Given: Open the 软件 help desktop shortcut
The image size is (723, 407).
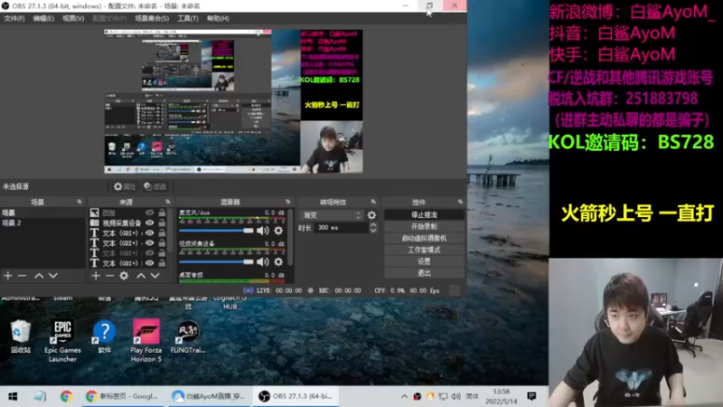Looking at the screenshot, I should pyautogui.click(x=105, y=336).
